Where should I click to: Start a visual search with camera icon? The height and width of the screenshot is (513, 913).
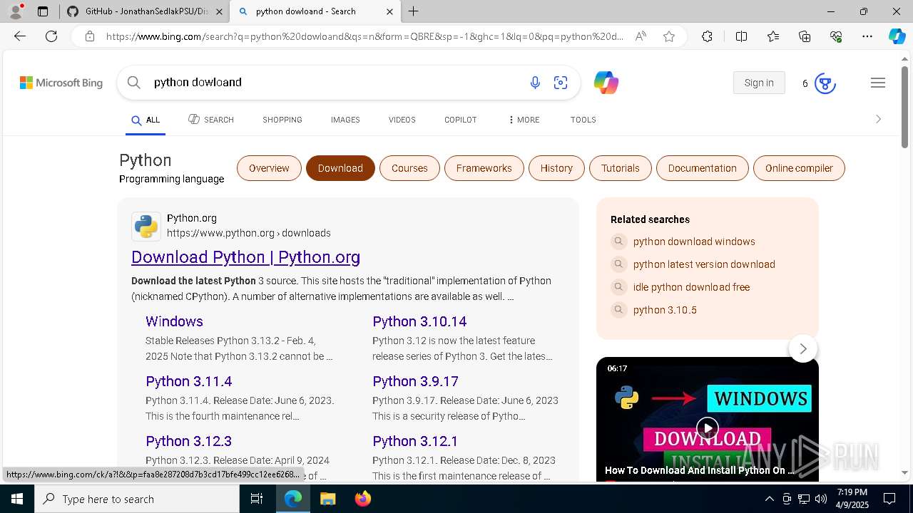561,83
